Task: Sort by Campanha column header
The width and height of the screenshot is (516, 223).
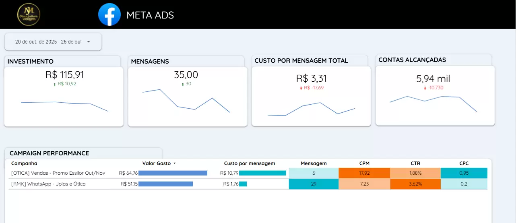Action: click(x=24, y=163)
